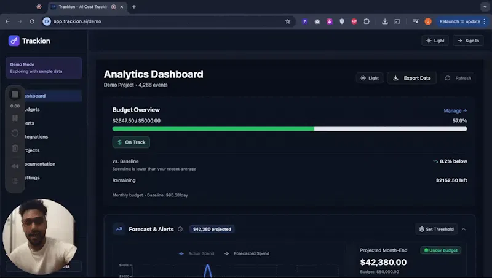
Task: Click the budget progress bar
Action: (290, 129)
